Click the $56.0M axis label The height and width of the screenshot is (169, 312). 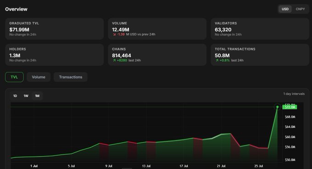tap(290, 147)
